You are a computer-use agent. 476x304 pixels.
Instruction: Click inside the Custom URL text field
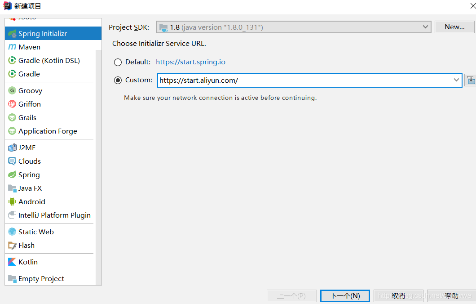(269, 80)
